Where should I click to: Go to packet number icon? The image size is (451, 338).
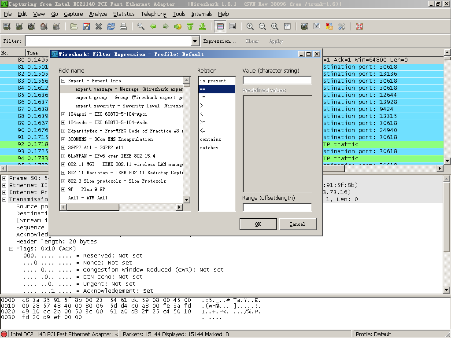tap(178, 27)
